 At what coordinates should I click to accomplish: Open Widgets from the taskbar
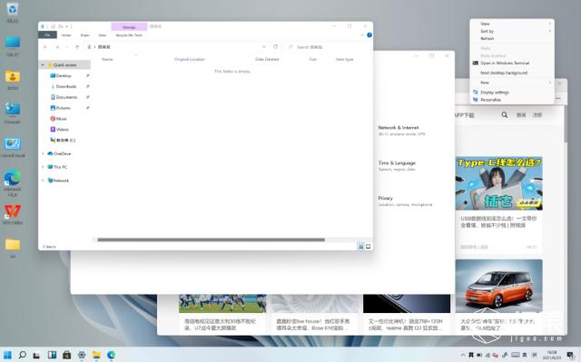click(52, 355)
